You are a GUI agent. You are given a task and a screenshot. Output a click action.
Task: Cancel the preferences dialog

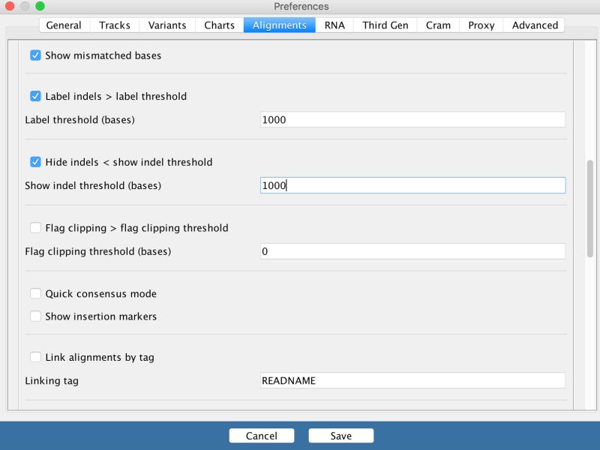click(x=261, y=435)
